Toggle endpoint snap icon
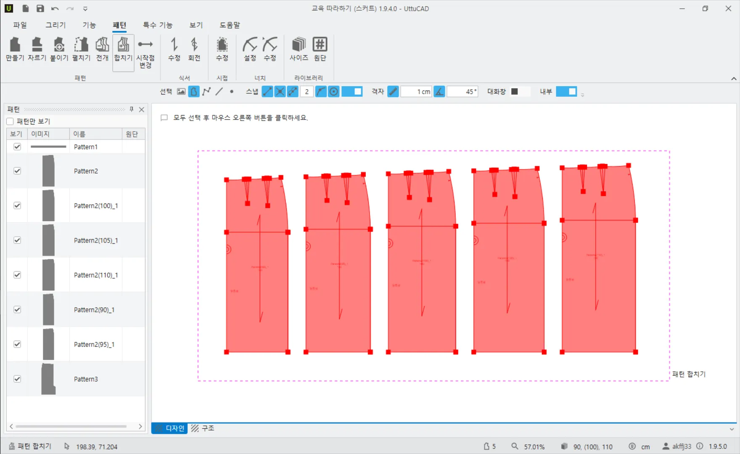Screen dimensions: 740x454 267,91
